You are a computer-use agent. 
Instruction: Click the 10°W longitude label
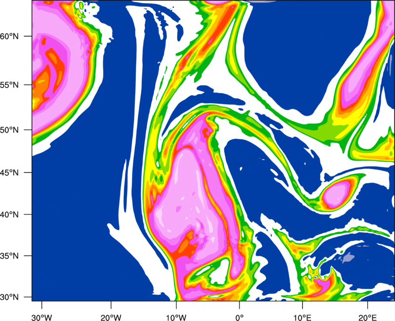pyautogui.click(x=176, y=318)
